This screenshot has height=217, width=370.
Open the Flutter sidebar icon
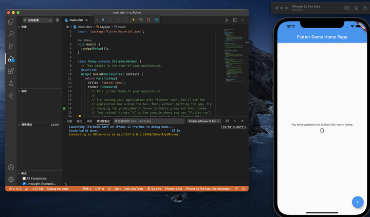[x=11, y=95]
